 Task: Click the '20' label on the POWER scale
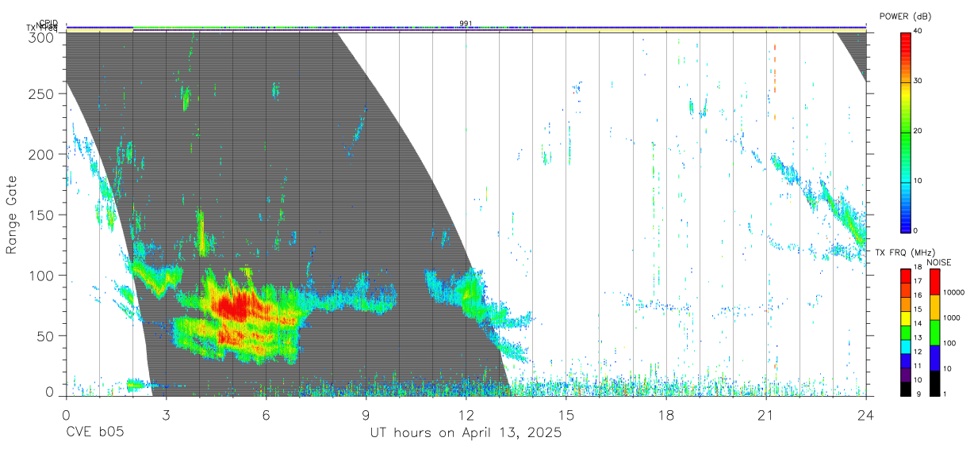point(918,131)
